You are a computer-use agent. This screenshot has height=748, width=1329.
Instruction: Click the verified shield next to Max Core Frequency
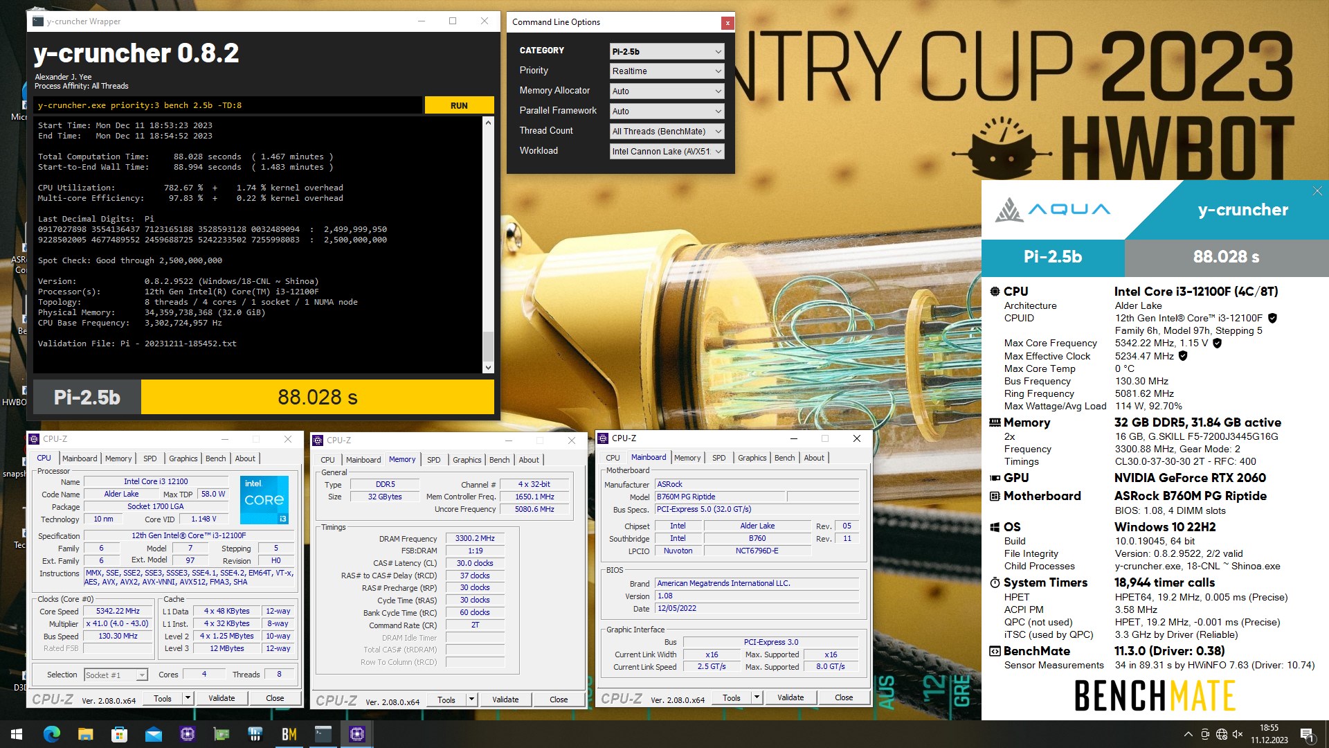[1218, 343]
